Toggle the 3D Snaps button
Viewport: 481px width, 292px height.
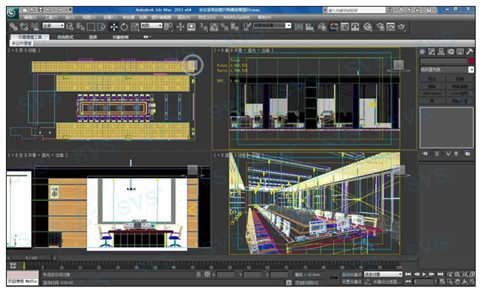[x=204, y=26]
